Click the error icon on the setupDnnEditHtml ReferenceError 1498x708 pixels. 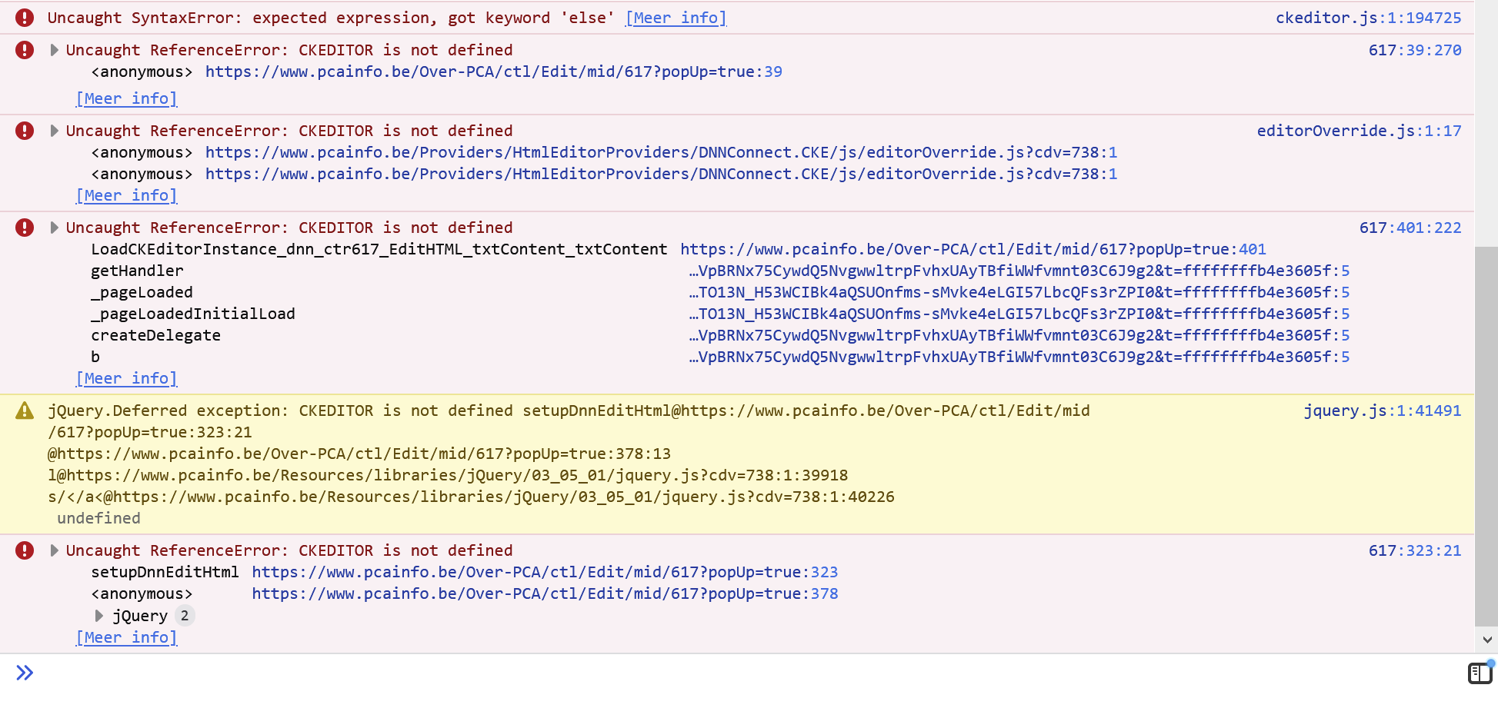(24, 550)
